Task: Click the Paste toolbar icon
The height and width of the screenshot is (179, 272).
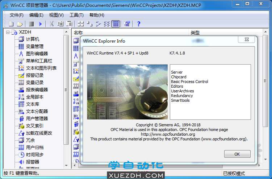Action: coord(69,24)
